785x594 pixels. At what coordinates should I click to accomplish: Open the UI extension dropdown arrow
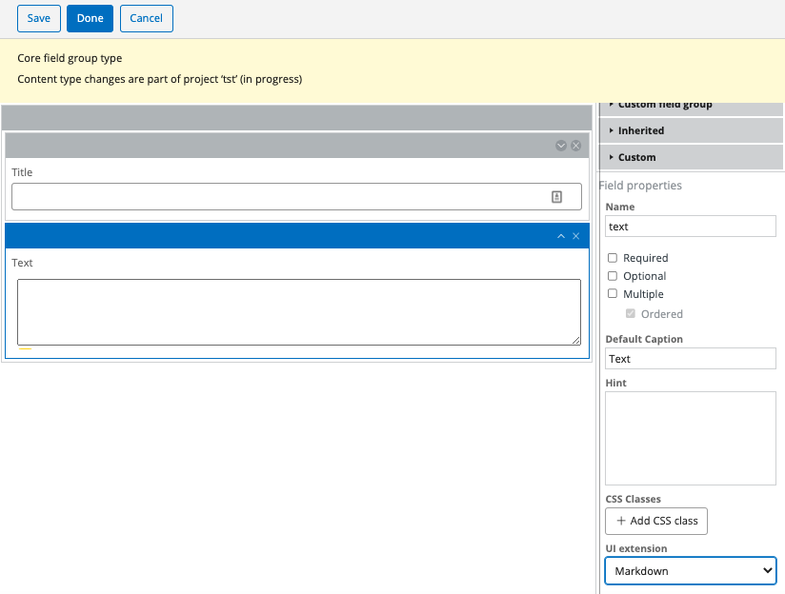[766, 570]
